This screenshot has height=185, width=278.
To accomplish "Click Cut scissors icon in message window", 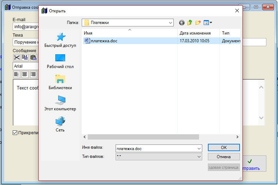I will pyautogui.click(x=17, y=57).
